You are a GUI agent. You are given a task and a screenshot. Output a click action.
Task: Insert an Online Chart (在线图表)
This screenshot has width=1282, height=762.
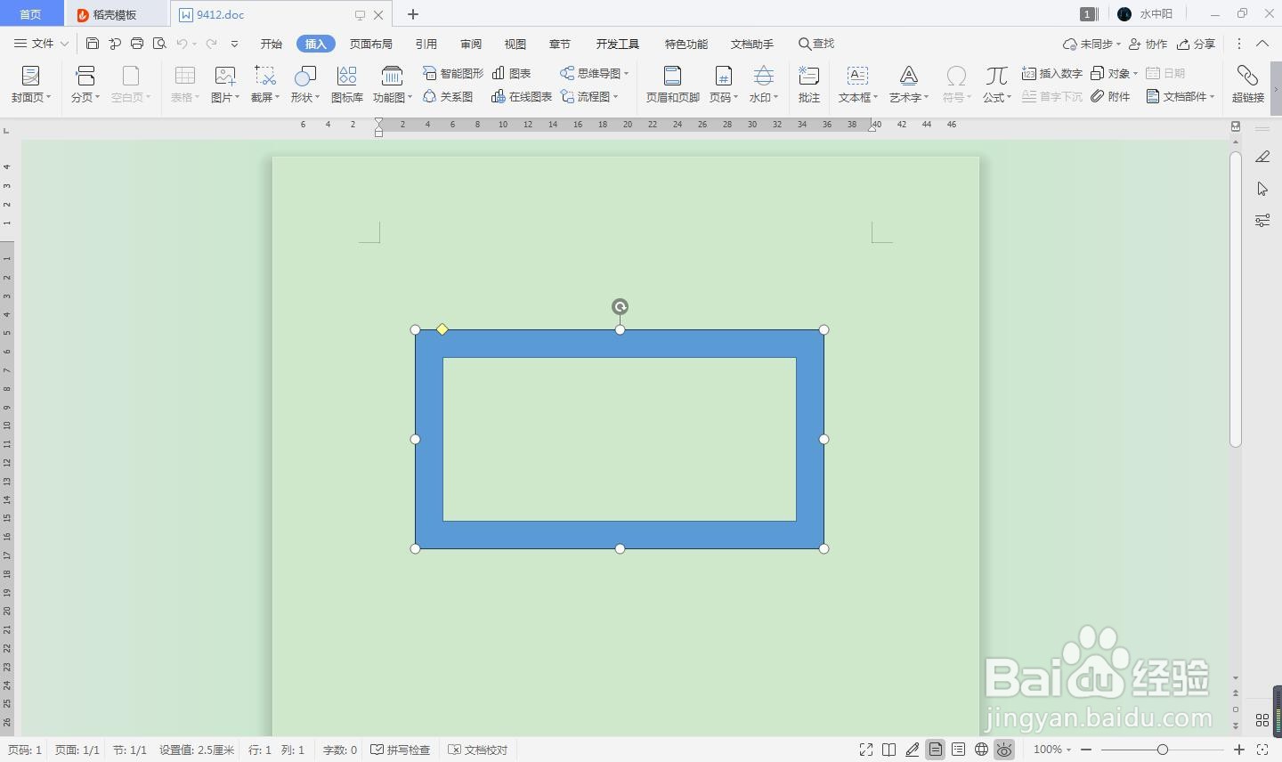pos(522,96)
